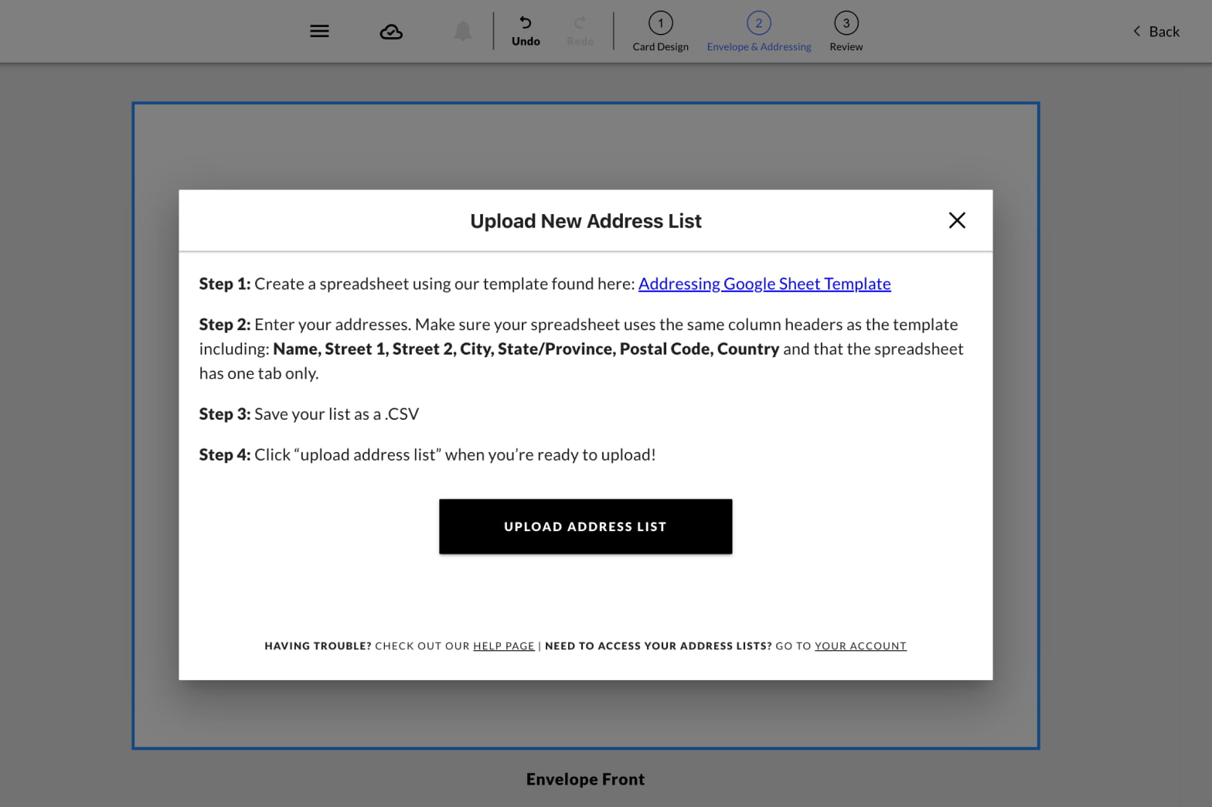This screenshot has height=807, width=1212.
Task: Open the Addressing Google Sheet Template link
Action: pyautogui.click(x=764, y=284)
